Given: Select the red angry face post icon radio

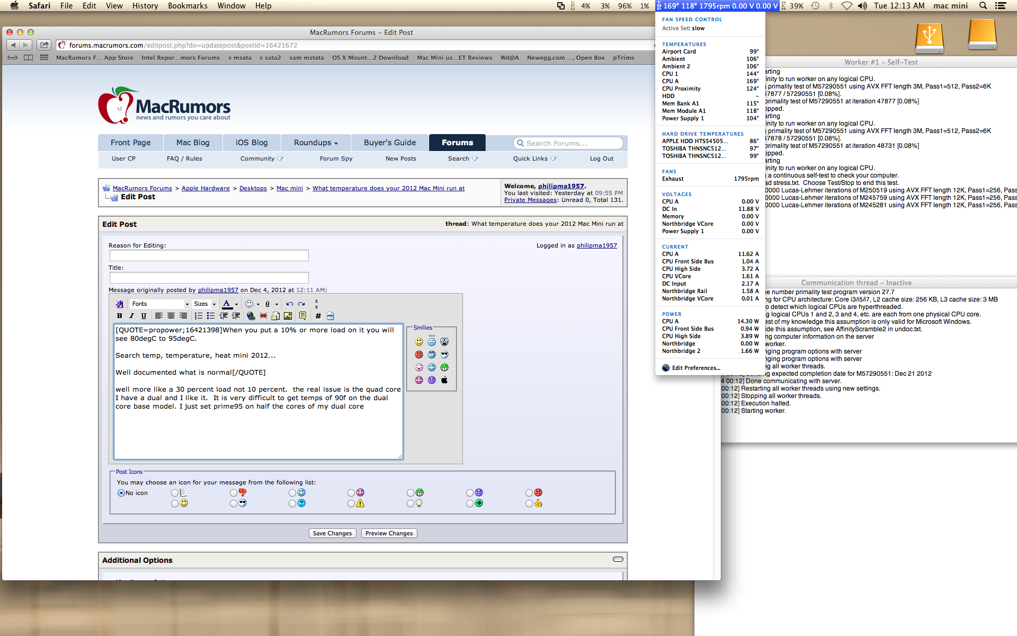Looking at the screenshot, I should point(529,493).
